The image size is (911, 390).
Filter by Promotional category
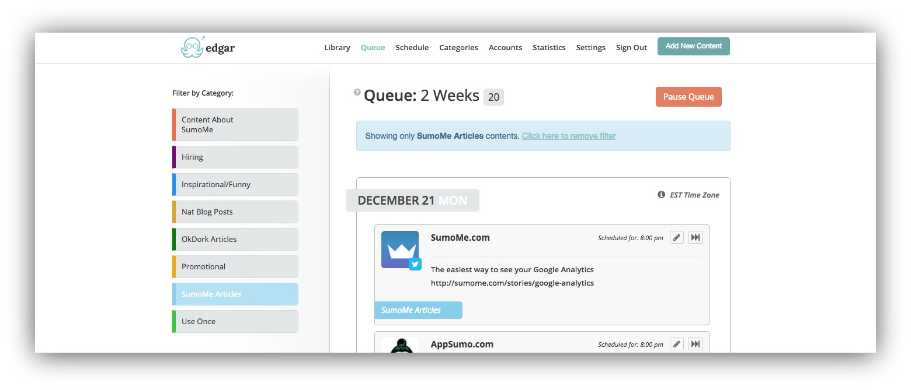tap(235, 266)
